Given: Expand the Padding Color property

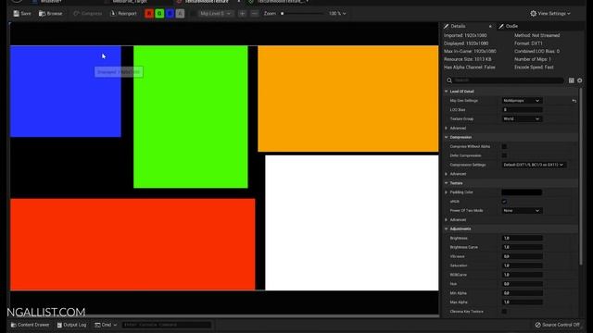Looking at the screenshot, I should tap(447, 192).
